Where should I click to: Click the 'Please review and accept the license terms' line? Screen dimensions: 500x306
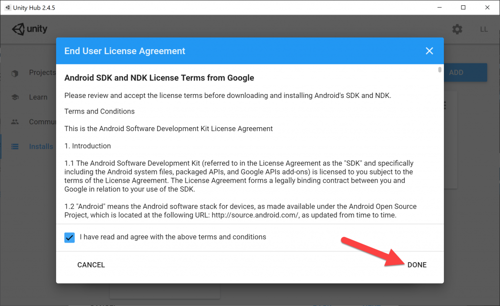click(x=228, y=96)
